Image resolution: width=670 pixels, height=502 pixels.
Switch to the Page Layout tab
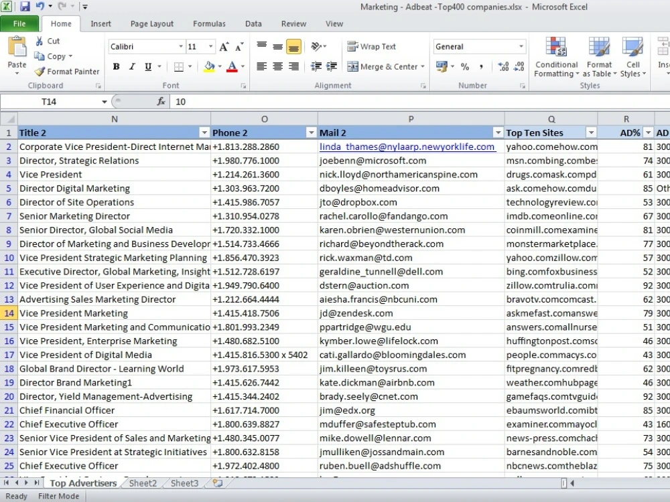coord(152,24)
